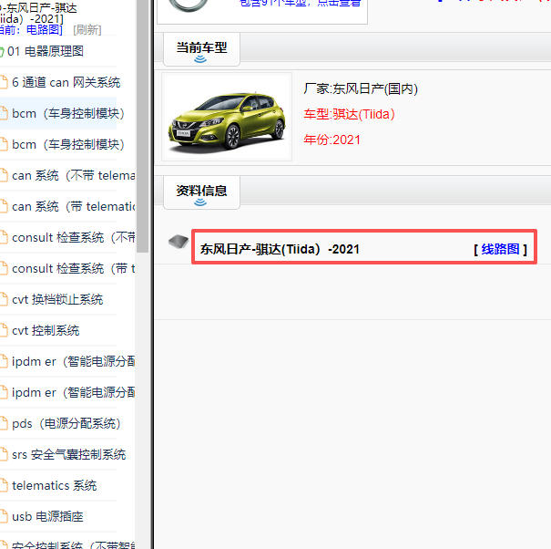
Task: Click folder icon beside 01 电器原理图
Action: point(2,52)
